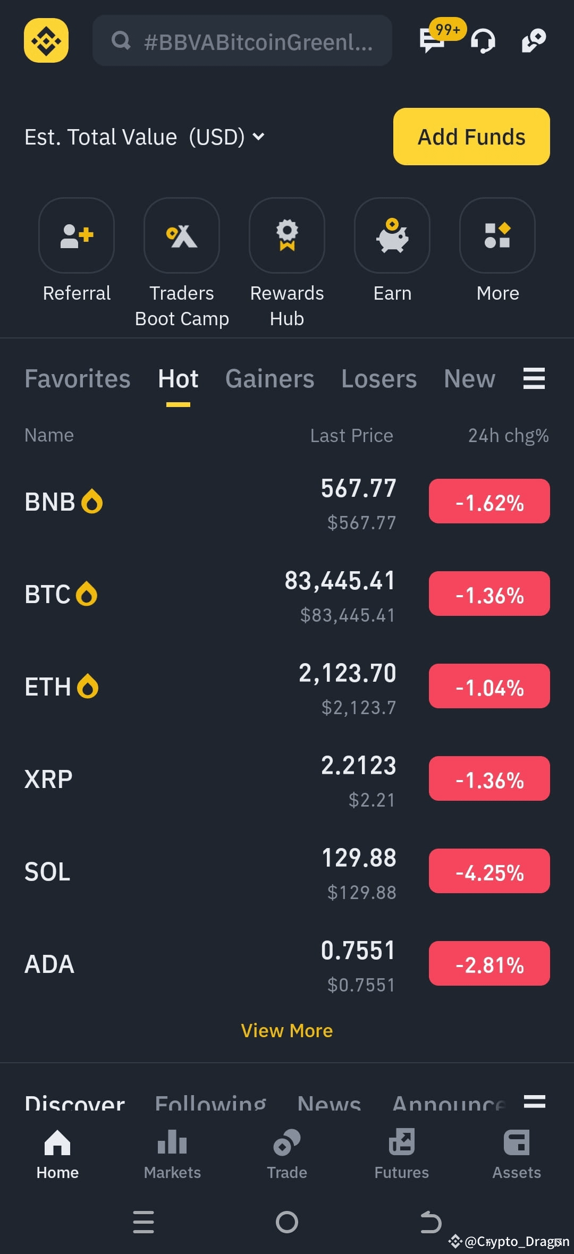Click the search field with #BBVABitcoin hashtag
574x1254 pixels.
[242, 40]
